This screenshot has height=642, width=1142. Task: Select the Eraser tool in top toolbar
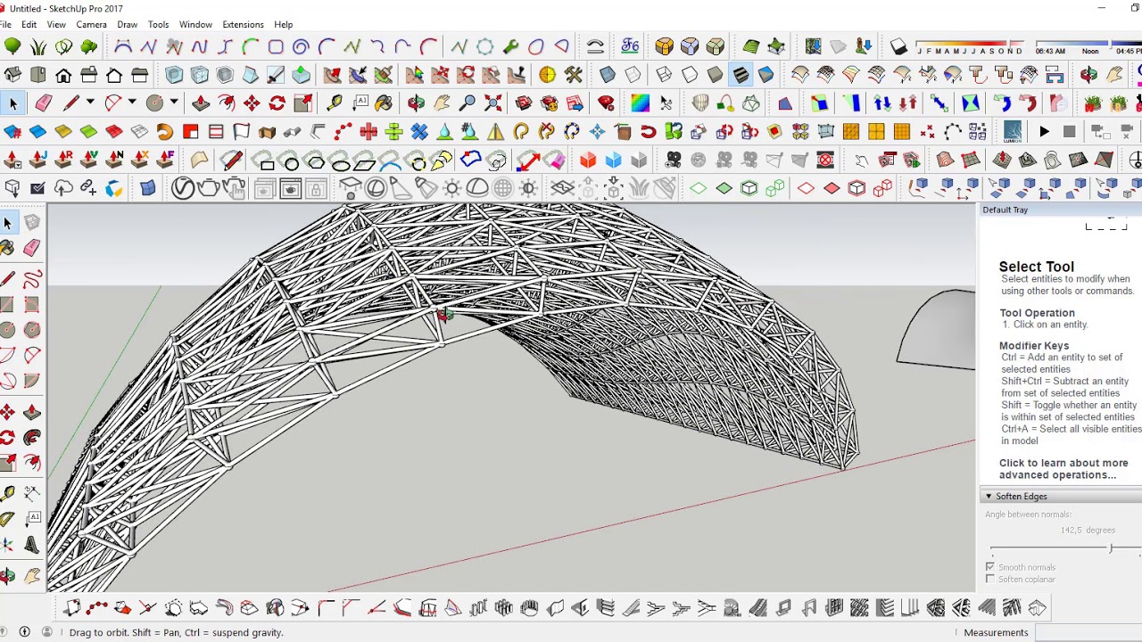pyautogui.click(x=43, y=103)
